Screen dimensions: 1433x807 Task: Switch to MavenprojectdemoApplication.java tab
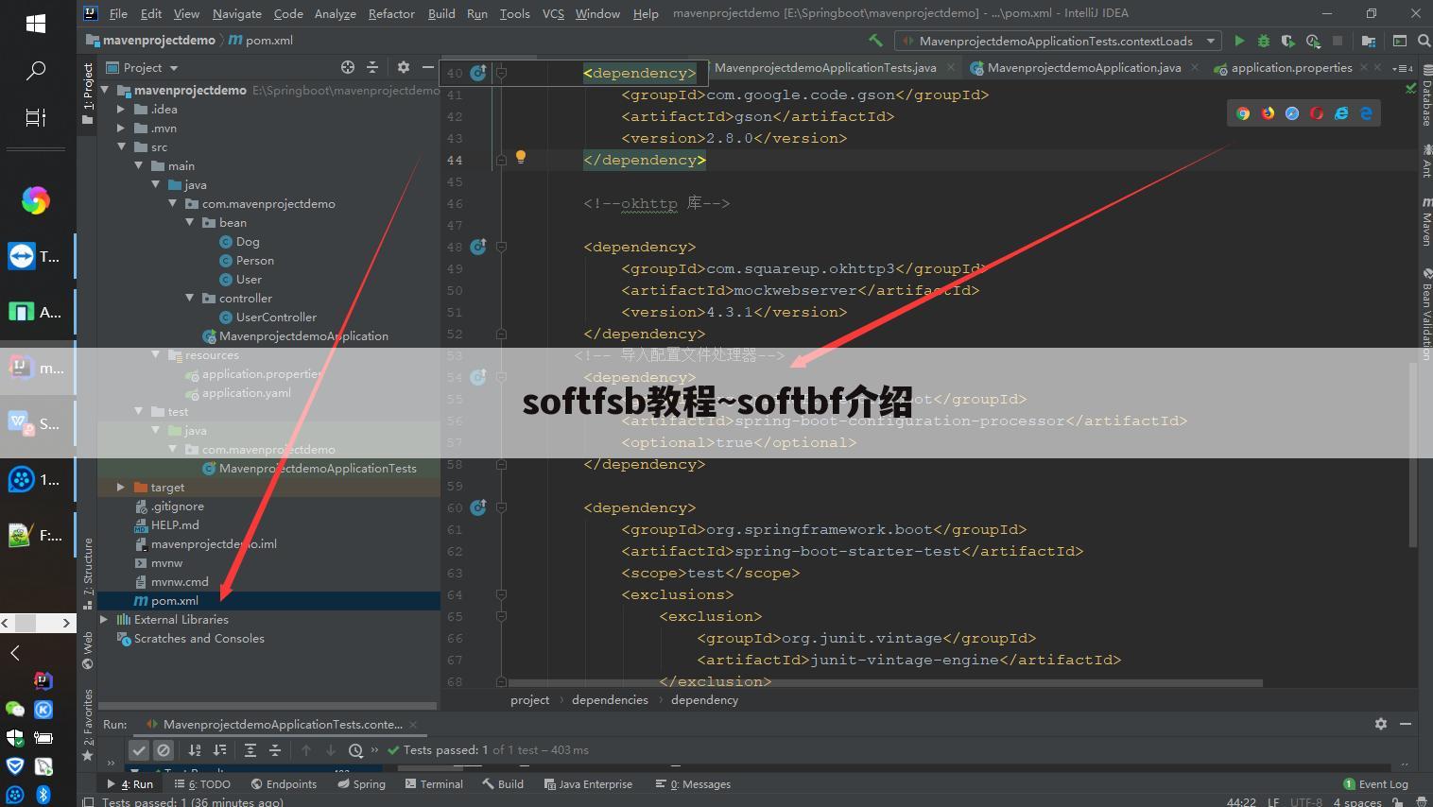pyautogui.click(x=1083, y=67)
